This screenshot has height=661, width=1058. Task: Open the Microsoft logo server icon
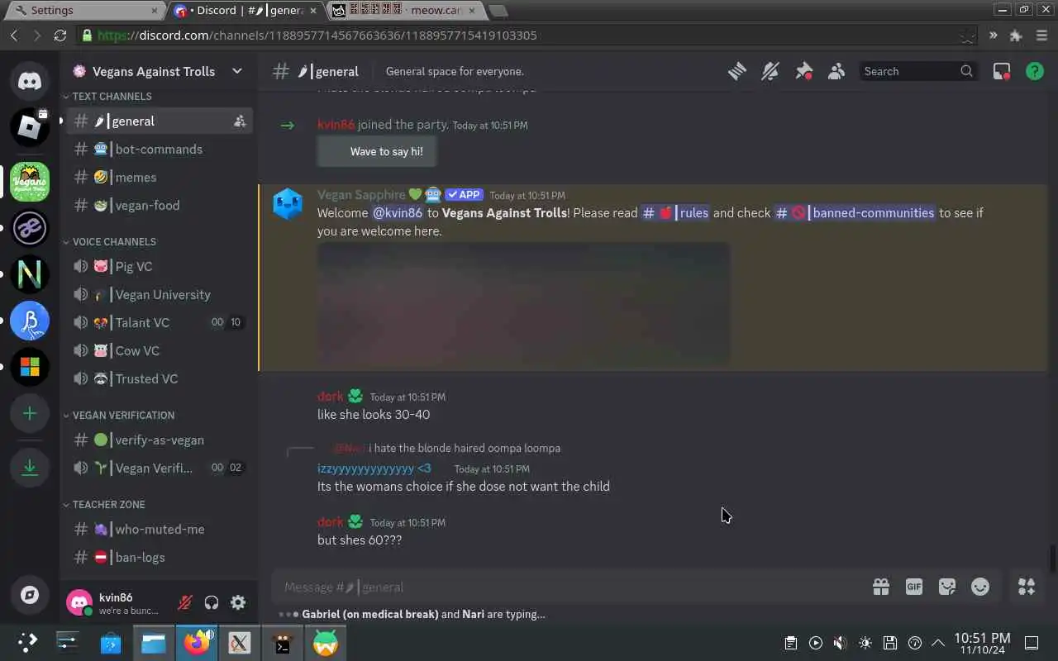point(30,367)
